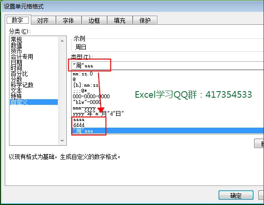The image size is (264, 205).
Task: Choose the aaaa format
Action: click(x=167, y=120)
